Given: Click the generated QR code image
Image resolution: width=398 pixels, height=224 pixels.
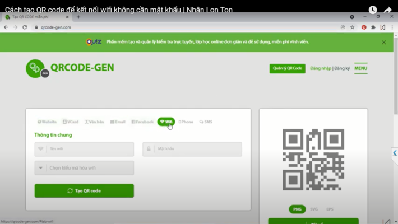Looking at the screenshot, I should click(x=313, y=160).
